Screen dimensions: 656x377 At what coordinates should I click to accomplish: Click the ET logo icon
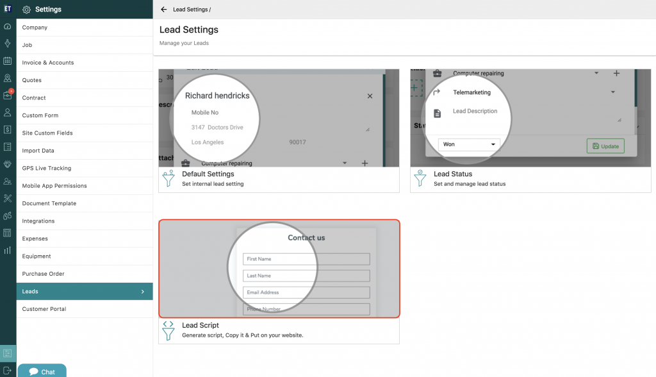[x=8, y=8]
